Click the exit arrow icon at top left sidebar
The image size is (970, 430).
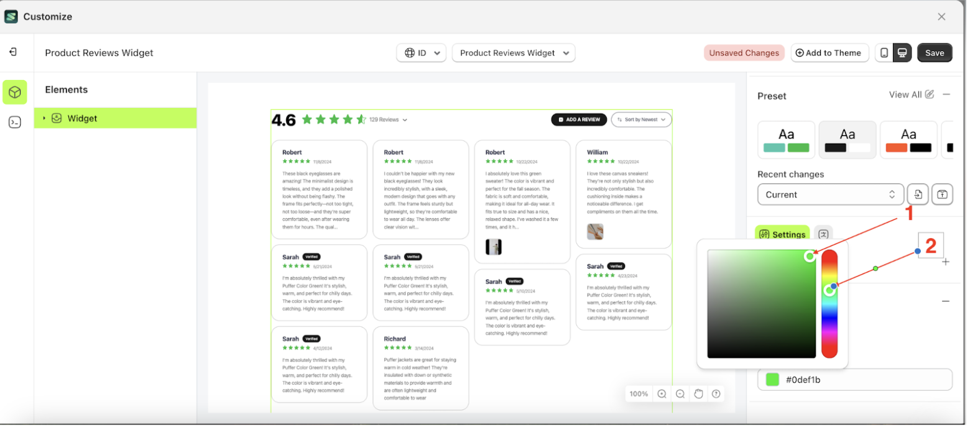click(14, 52)
